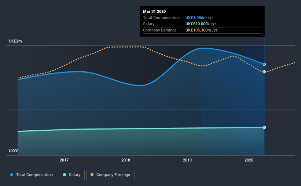Click the Mar 31 2020 tooltip date

(154, 11)
